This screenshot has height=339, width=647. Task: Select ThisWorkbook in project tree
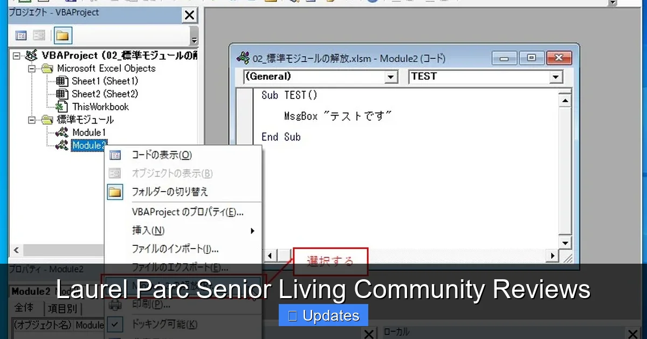tap(100, 107)
